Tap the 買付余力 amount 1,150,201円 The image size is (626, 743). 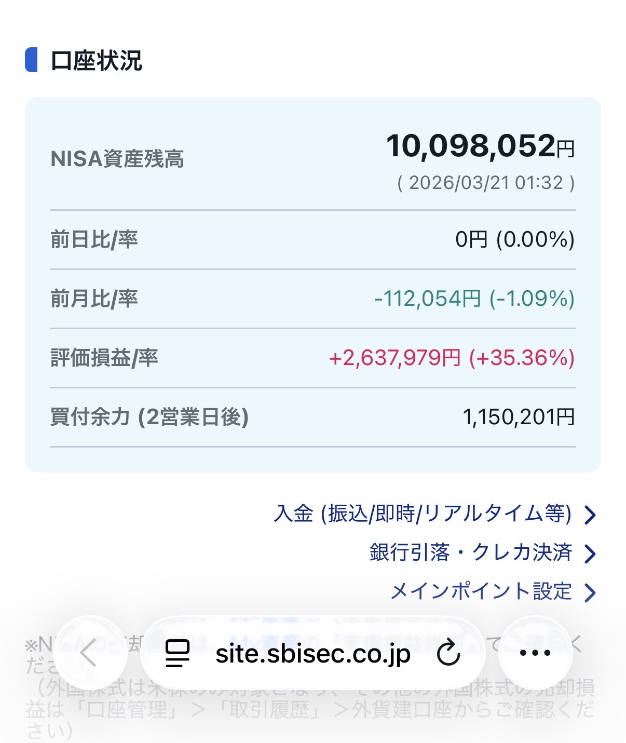pos(518,417)
